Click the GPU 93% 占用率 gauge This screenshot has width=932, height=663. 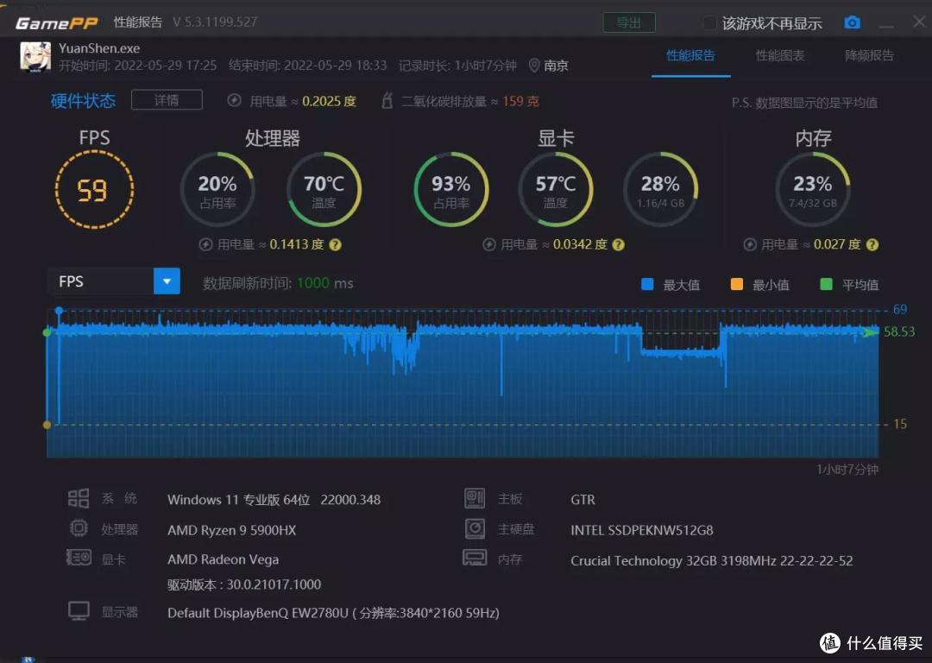pos(451,190)
